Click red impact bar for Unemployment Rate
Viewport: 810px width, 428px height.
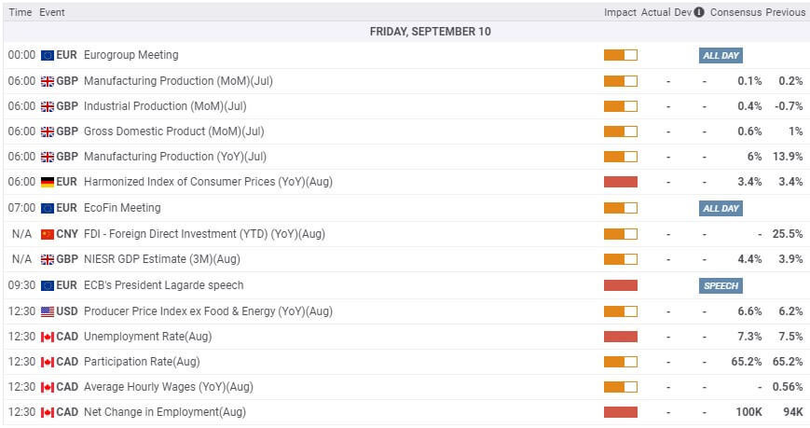620,337
